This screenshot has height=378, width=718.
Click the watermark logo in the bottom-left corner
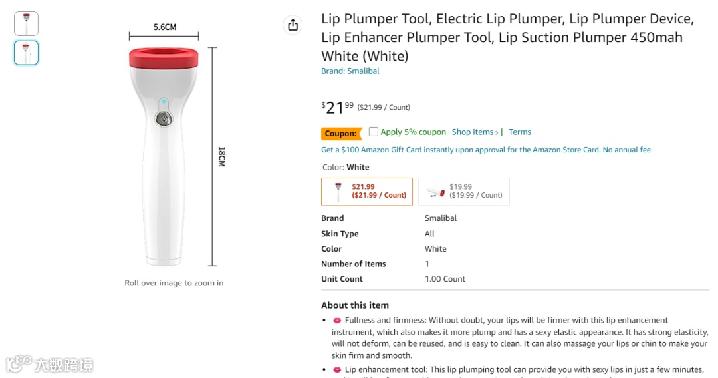(x=49, y=364)
